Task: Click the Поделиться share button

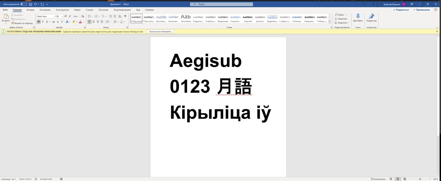Action: point(401,10)
